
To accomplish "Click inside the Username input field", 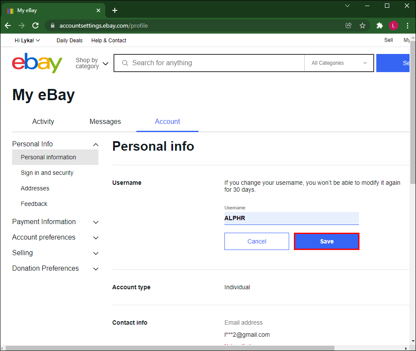I will click(291, 218).
